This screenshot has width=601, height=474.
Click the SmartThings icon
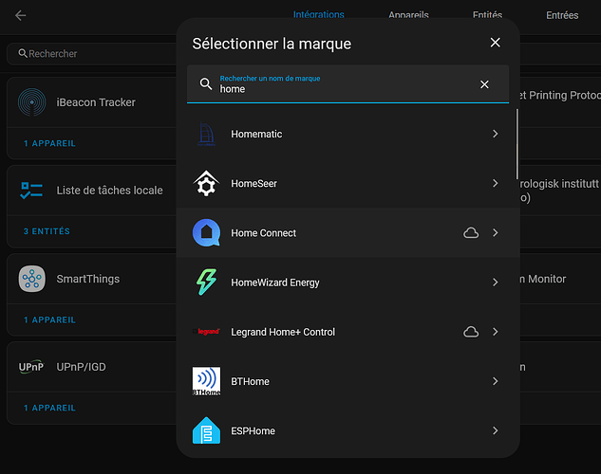[32, 279]
